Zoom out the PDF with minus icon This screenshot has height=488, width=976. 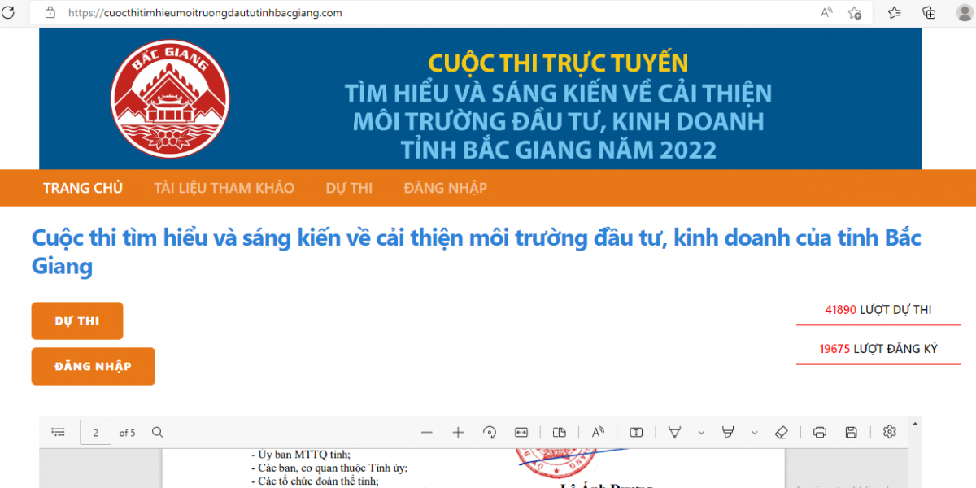(427, 432)
